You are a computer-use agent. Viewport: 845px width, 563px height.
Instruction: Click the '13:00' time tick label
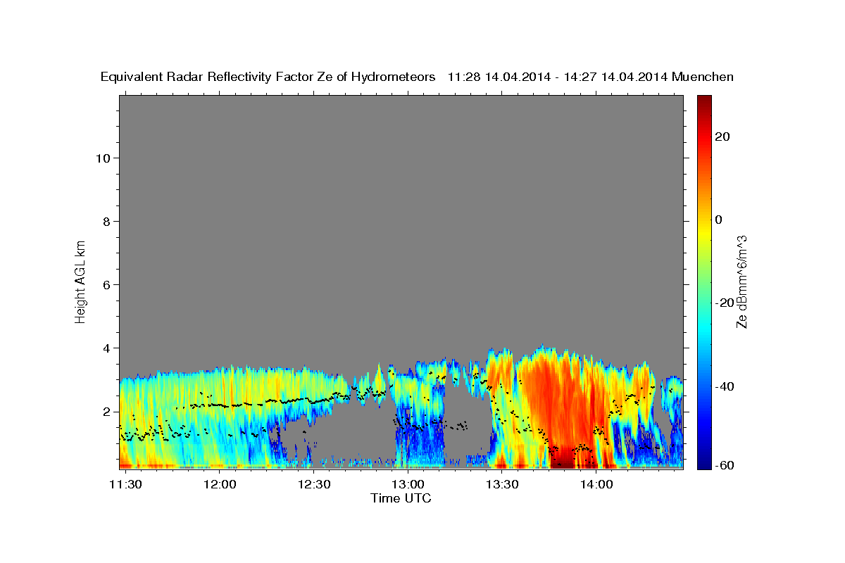pos(408,484)
